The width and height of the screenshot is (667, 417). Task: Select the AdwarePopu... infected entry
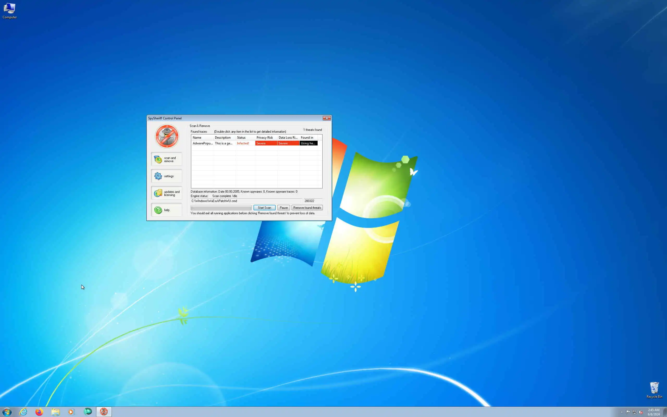coord(203,143)
